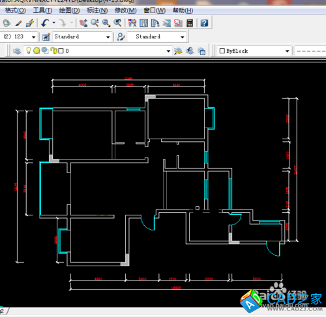The width and height of the screenshot is (326, 317).
Task: Click the blue Help question mark icon
Action: [204, 23]
